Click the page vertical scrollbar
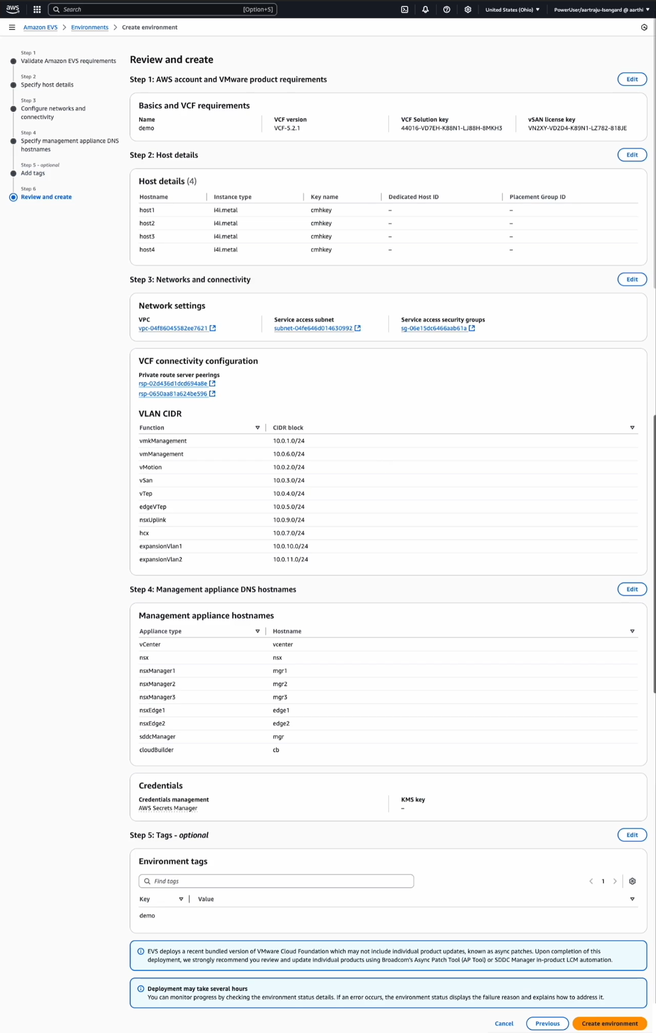 654,554
